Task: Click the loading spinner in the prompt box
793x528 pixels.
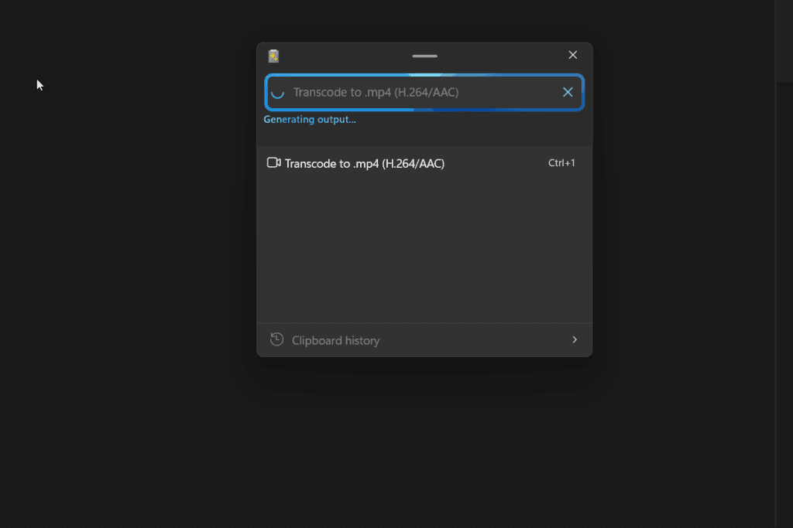Action: 278,92
